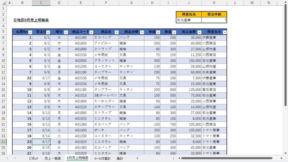Click the three-dot tab bar resize handle

click(x=173, y=158)
